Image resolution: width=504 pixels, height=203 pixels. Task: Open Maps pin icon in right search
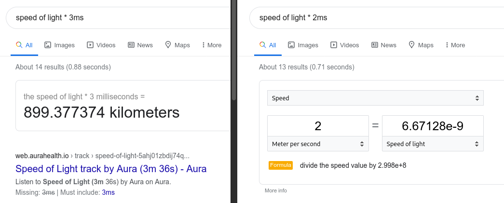point(411,45)
